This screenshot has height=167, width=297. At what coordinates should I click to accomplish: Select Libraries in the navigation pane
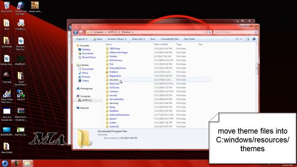coord(83,65)
